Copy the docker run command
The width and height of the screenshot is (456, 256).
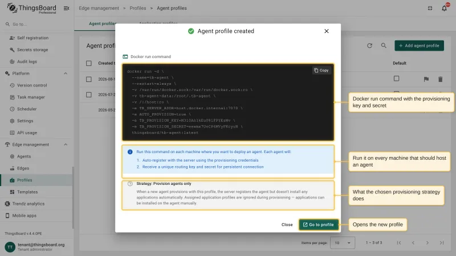[321, 71]
